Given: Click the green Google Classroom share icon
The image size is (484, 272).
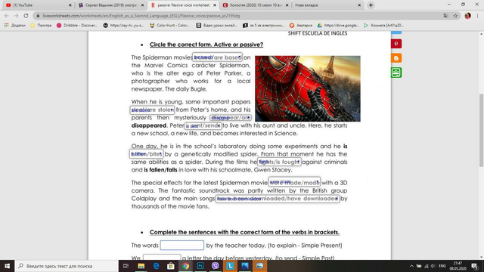Looking at the screenshot, I should tap(396, 73).
